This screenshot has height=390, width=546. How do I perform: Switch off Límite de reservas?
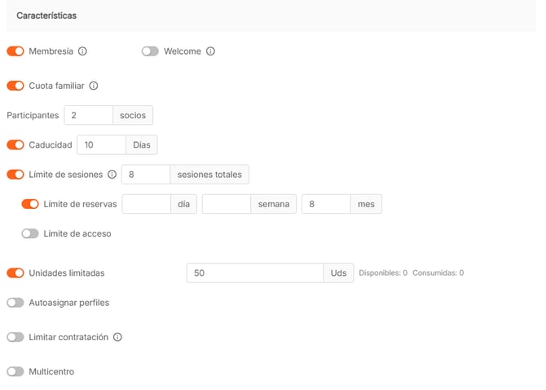(30, 204)
